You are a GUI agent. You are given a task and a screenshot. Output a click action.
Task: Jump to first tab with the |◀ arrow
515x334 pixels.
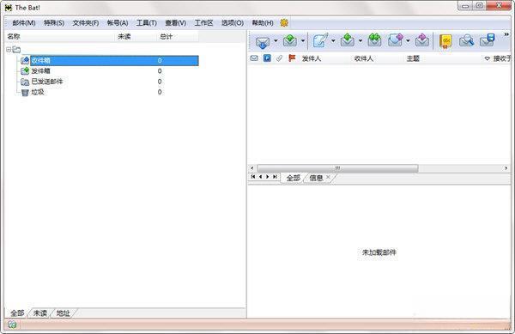point(253,177)
